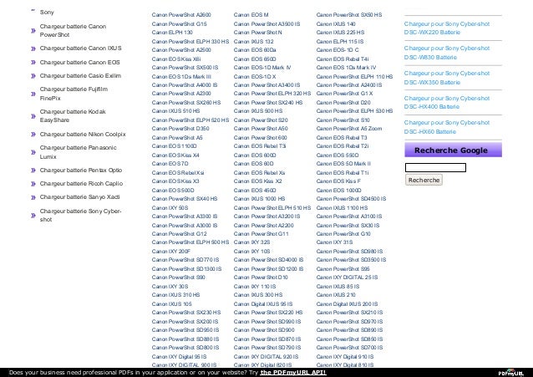Select Canon EOS Kiss X2 model
533x377 pixels.
(257, 181)
